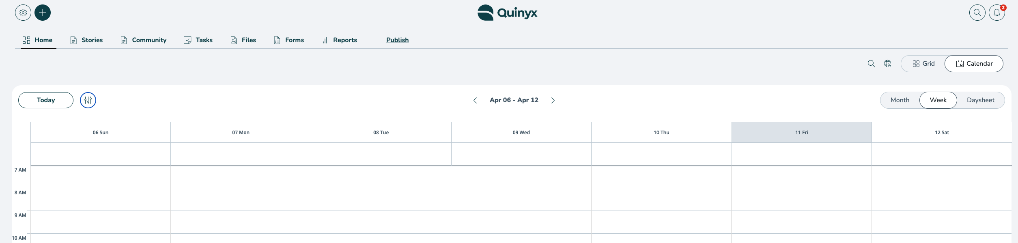
Task: Click the calendar search magnifier icon
Action: 871,64
